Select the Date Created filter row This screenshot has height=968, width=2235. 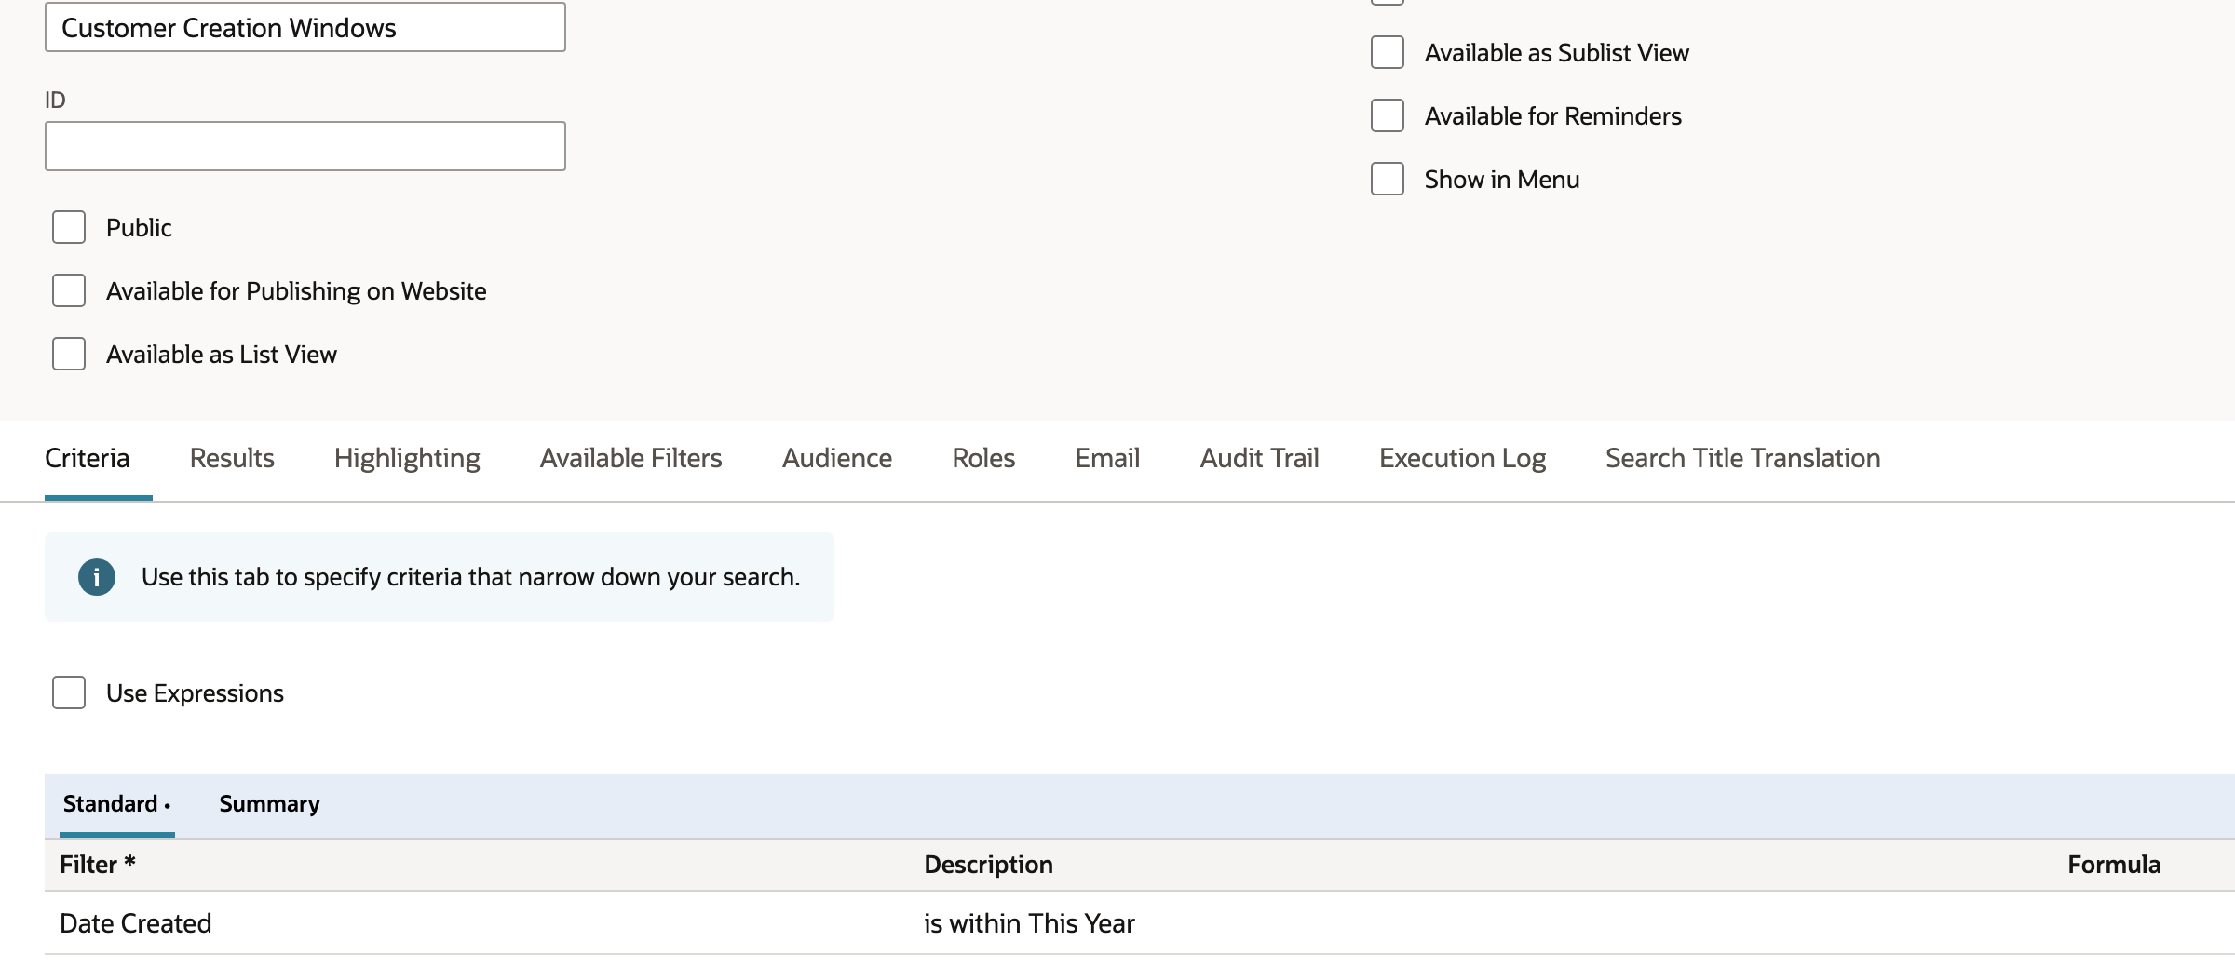[1140, 923]
